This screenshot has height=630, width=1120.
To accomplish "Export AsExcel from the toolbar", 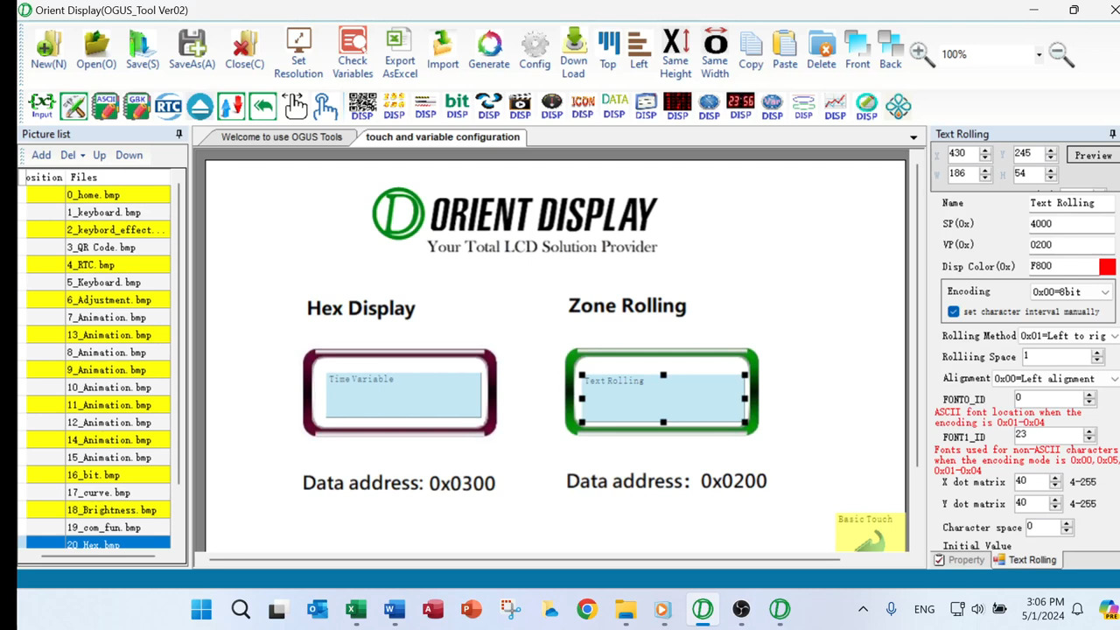I will click(x=400, y=53).
